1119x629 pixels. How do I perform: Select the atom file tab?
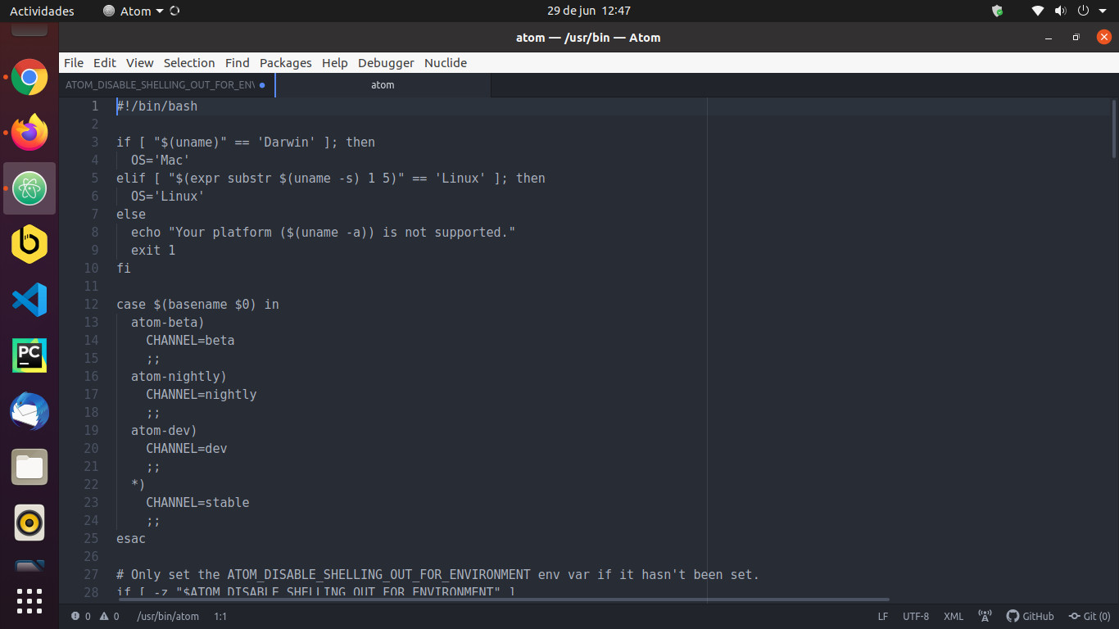coord(383,85)
